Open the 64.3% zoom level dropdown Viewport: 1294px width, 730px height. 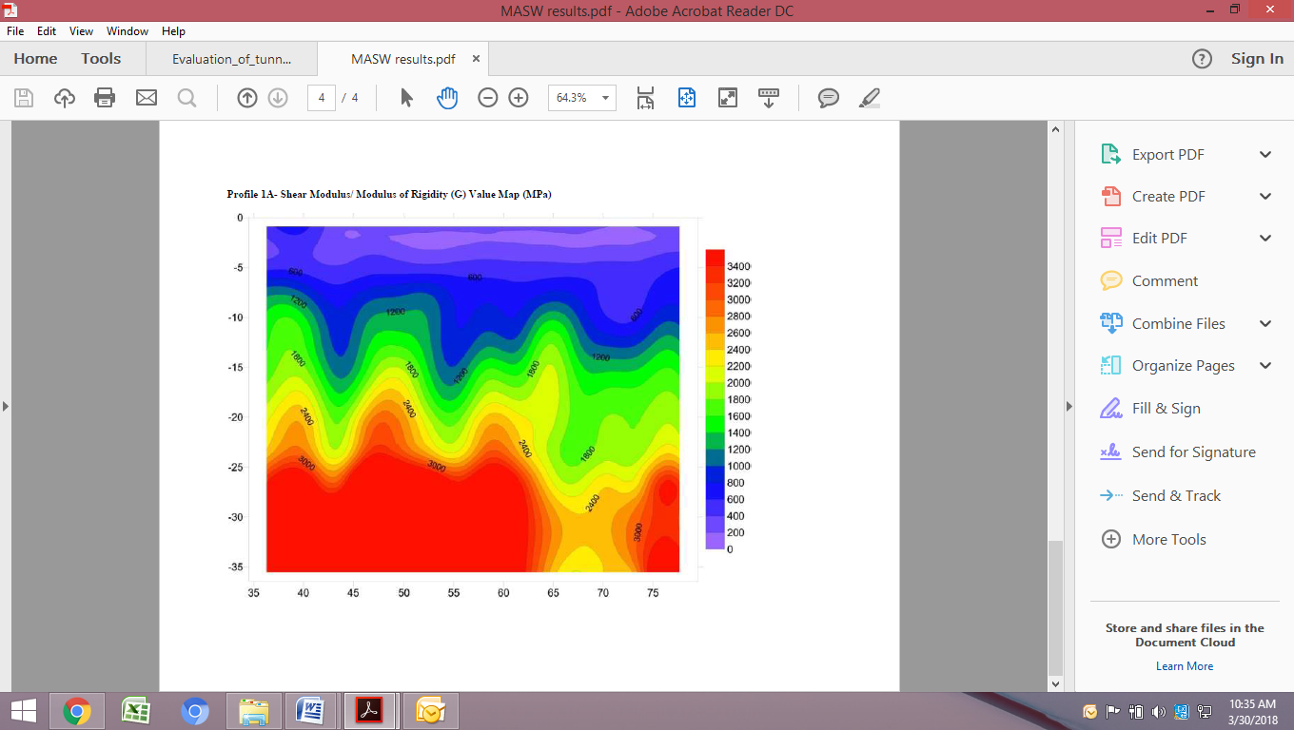point(605,98)
